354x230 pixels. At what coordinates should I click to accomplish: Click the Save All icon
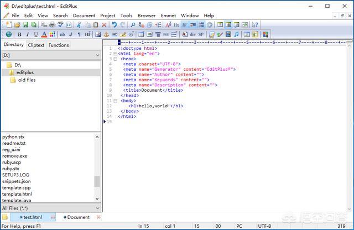point(34,24)
